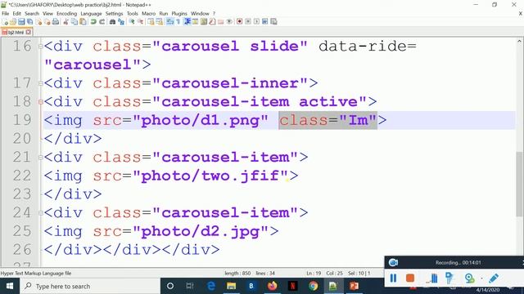Click the pencil draw icon in recorder

(494, 278)
